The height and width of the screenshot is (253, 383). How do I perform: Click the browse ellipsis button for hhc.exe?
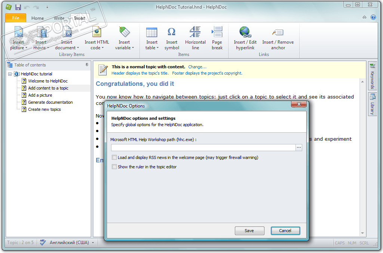coord(299,147)
